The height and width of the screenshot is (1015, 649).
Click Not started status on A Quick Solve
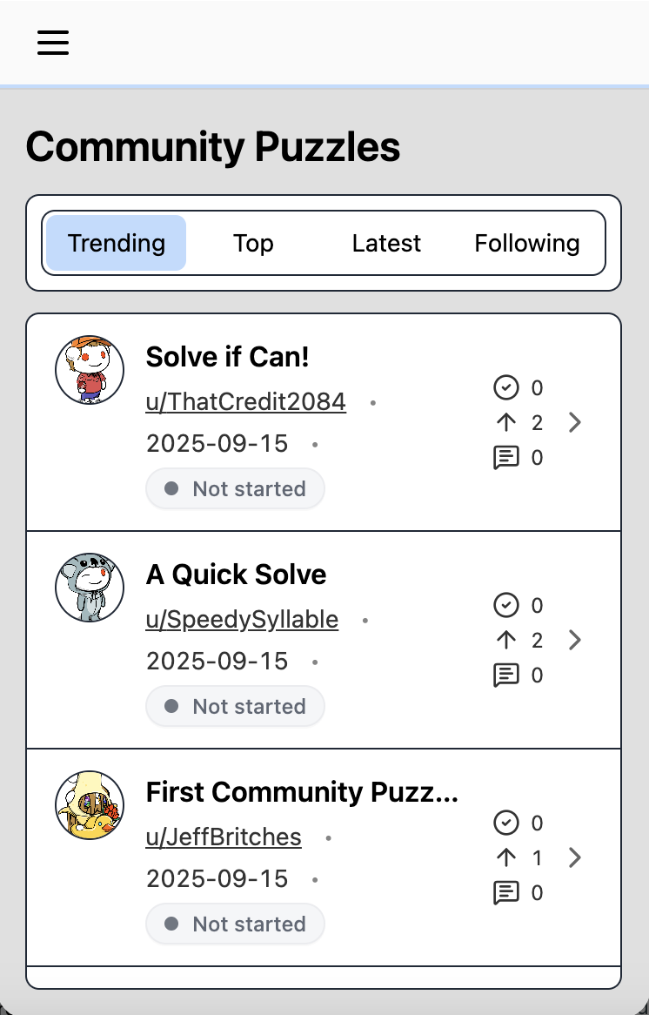236,706
